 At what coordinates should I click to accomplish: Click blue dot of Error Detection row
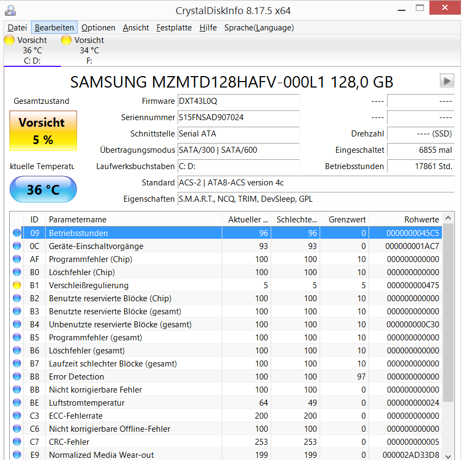point(17,376)
